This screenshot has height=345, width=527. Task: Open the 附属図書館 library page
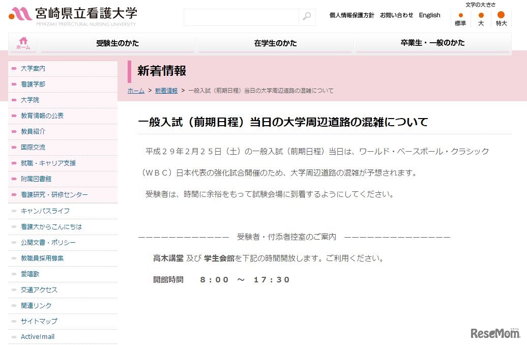35,179
